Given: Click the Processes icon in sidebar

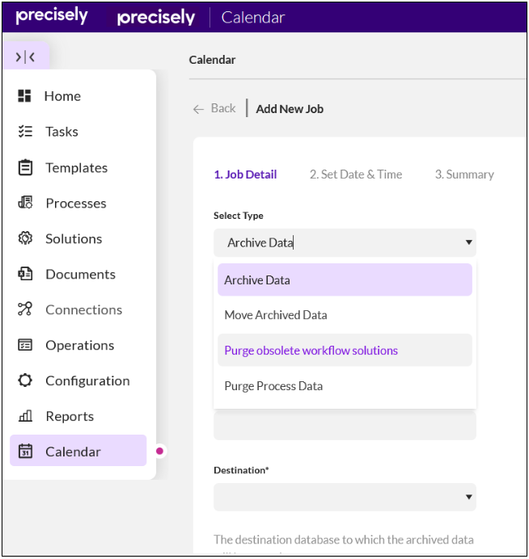Looking at the screenshot, I should click(x=25, y=203).
